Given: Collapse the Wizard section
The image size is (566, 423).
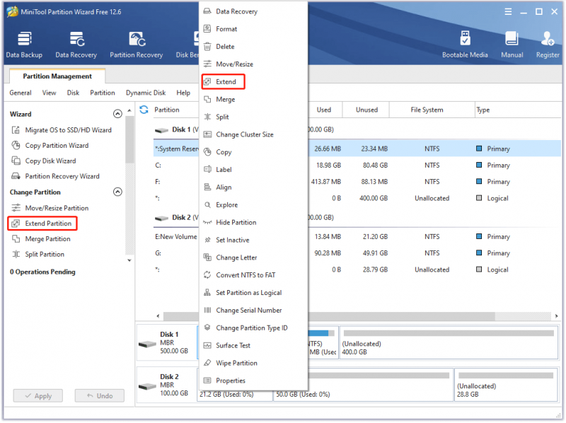Looking at the screenshot, I should pos(117,114).
